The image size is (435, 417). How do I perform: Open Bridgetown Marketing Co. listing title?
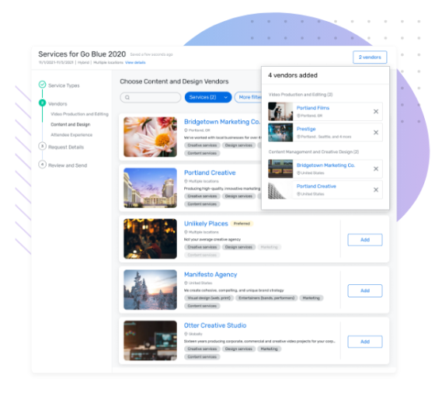tap(222, 122)
